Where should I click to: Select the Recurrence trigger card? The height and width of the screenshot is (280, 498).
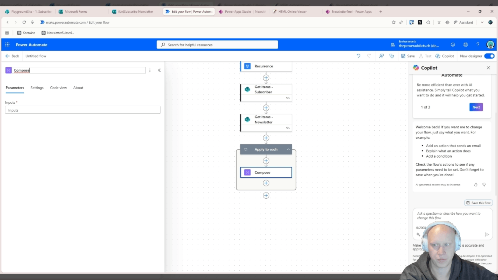(x=266, y=66)
